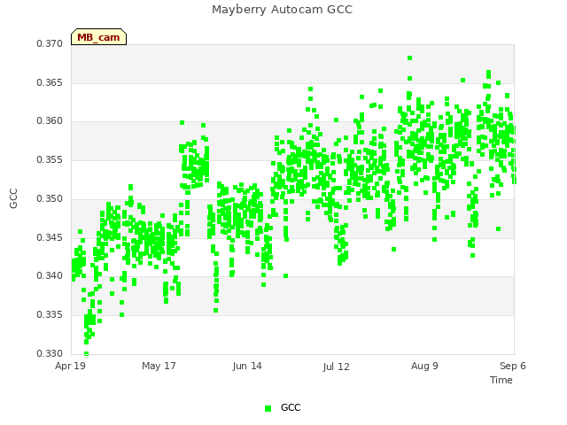567x425 pixels.
Task: Select the Jul 12 x-axis label
Action: pos(336,367)
